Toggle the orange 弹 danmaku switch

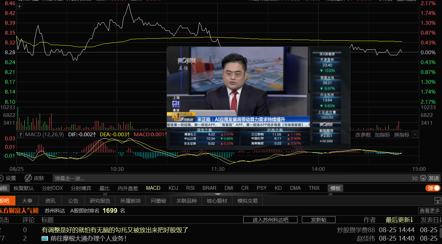coord(433,188)
